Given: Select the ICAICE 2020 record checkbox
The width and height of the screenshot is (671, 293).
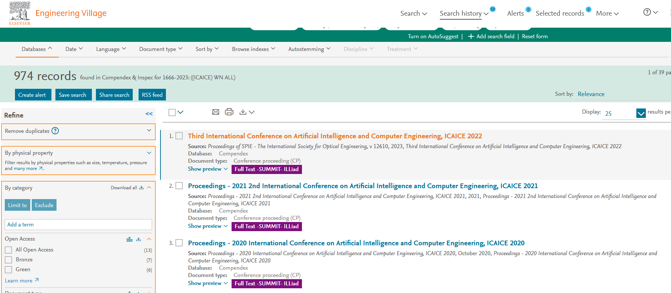Looking at the screenshot, I should [x=179, y=243].
